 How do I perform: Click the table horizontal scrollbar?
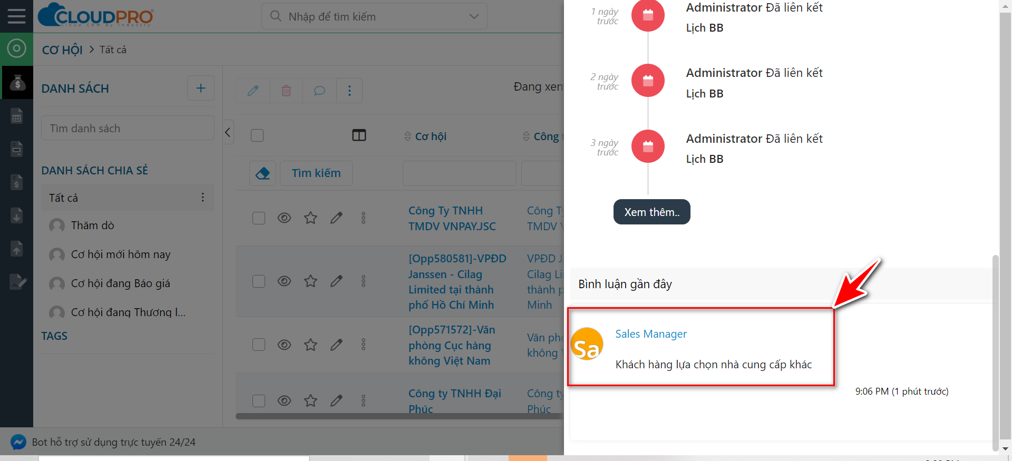[399, 416]
